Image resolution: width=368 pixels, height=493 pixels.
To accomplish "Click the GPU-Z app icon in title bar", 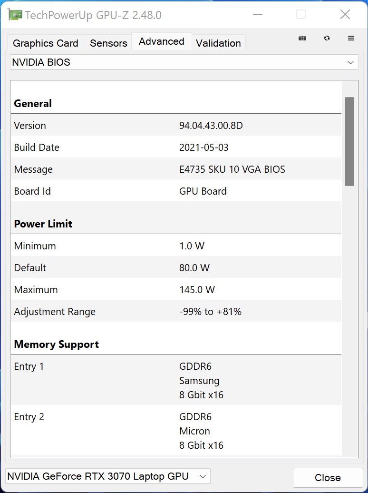I will click(15, 15).
